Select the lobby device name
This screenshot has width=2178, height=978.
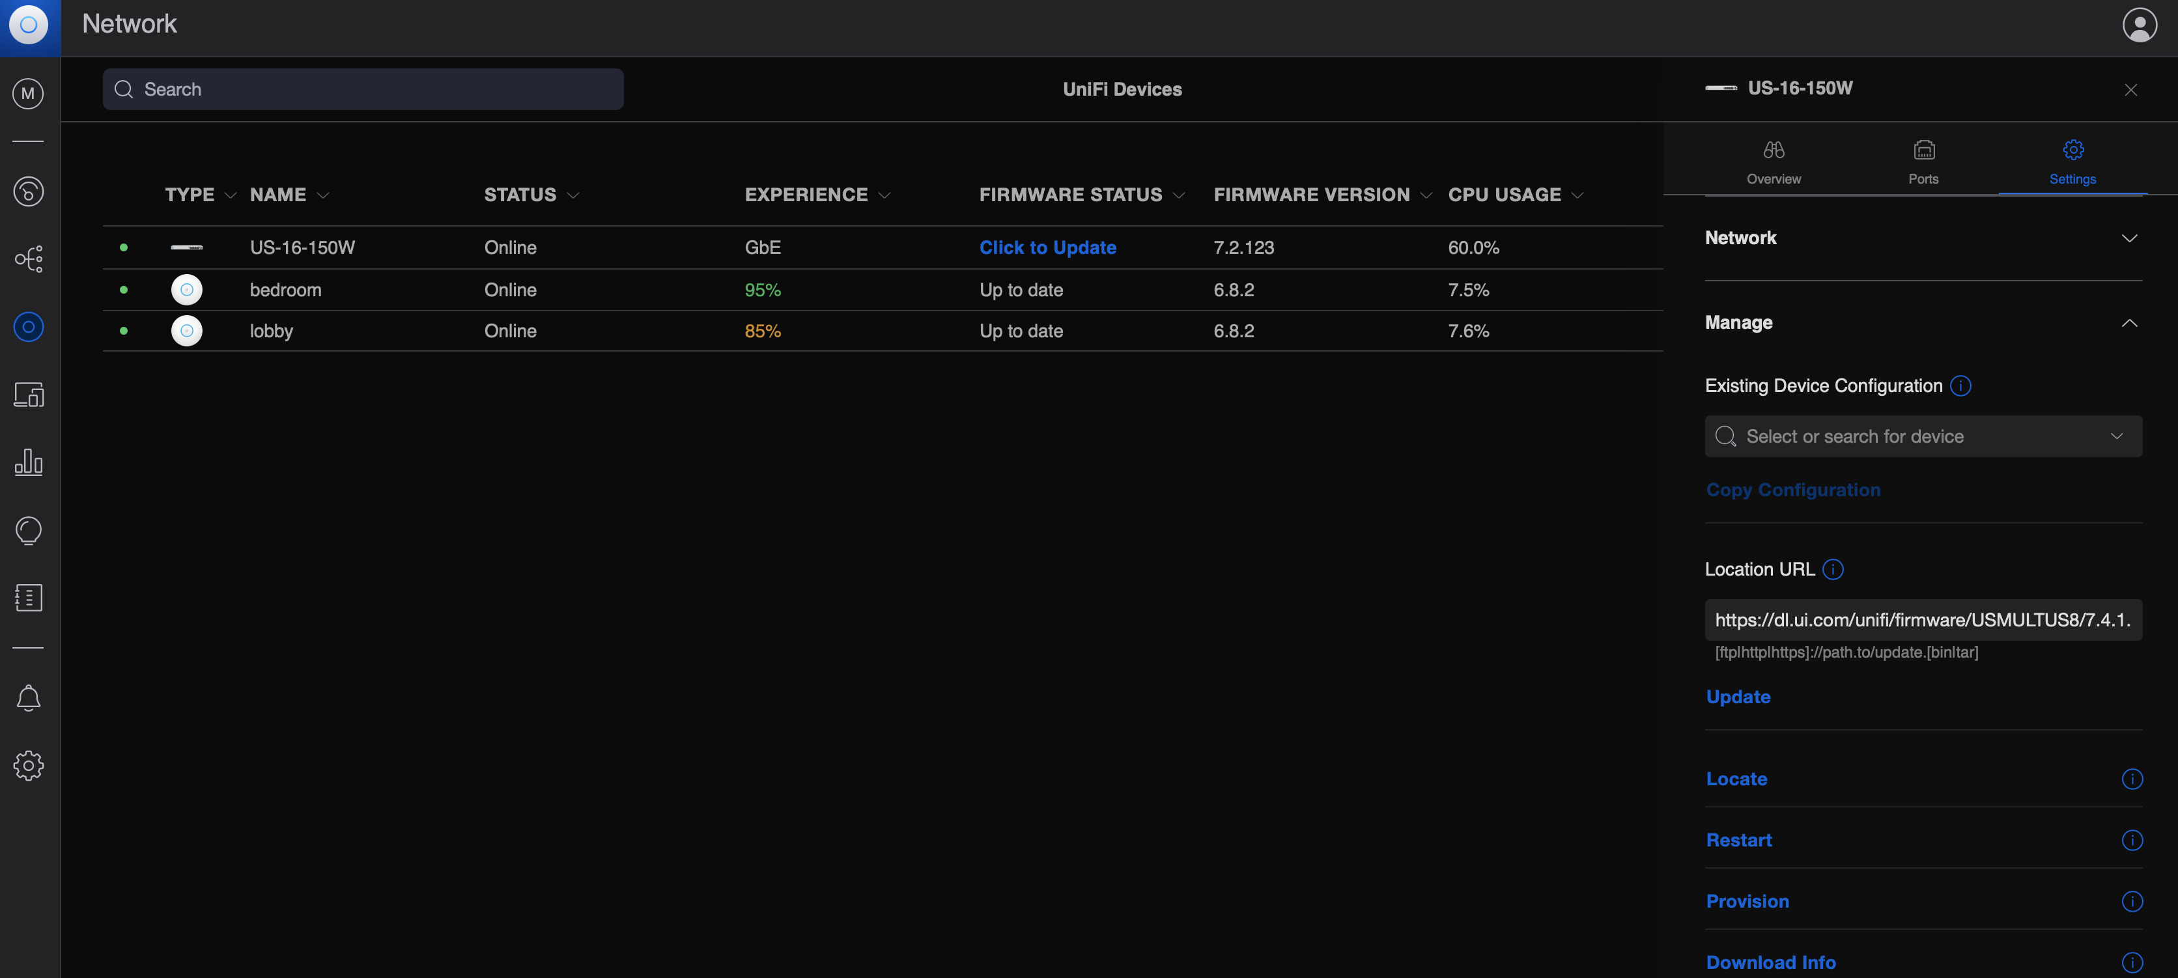(x=270, y=331)
